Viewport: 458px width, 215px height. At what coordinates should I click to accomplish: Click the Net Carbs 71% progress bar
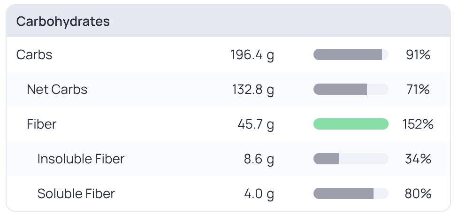pyautogui.click(x=351, y=89)
